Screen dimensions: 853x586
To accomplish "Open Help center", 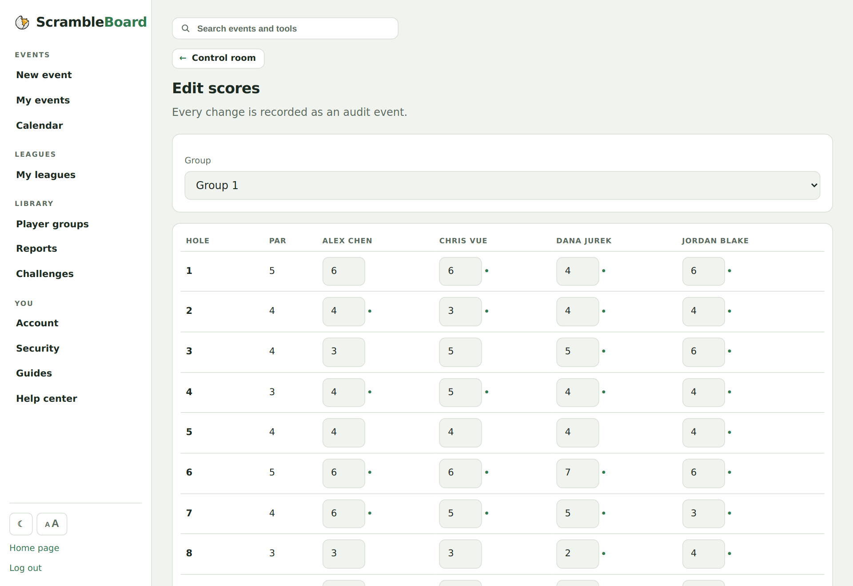I will tap(47, 399).
